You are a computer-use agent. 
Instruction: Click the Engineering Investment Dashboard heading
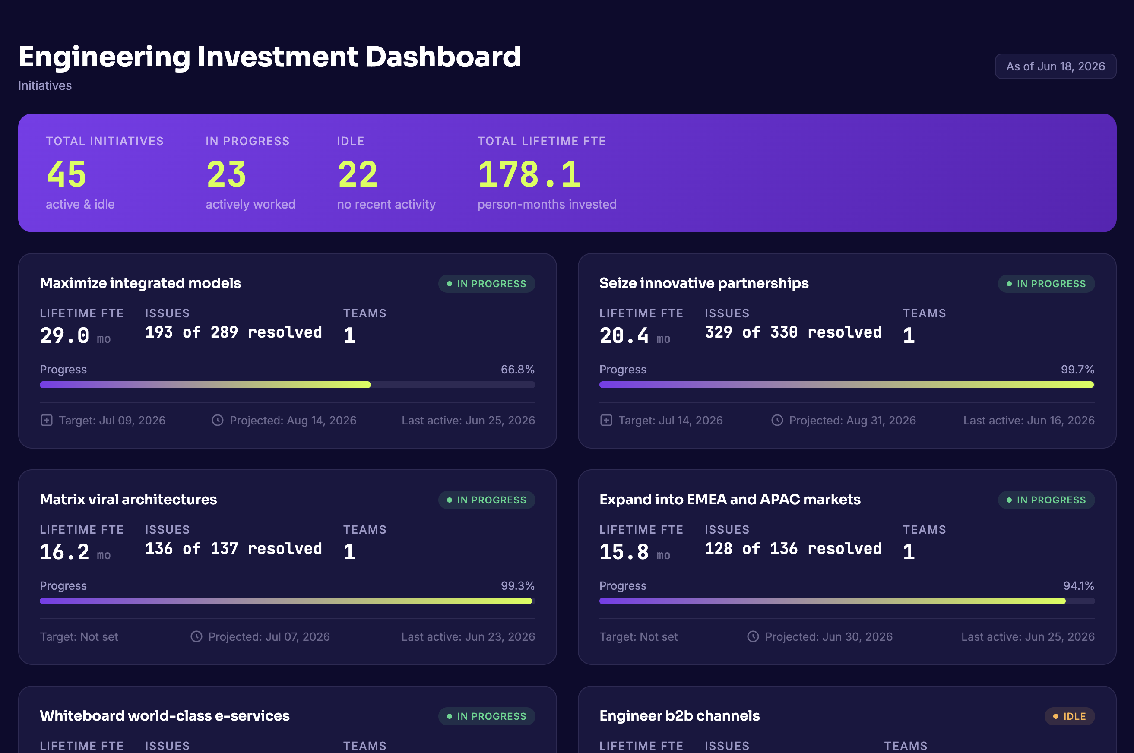[269, 57]
